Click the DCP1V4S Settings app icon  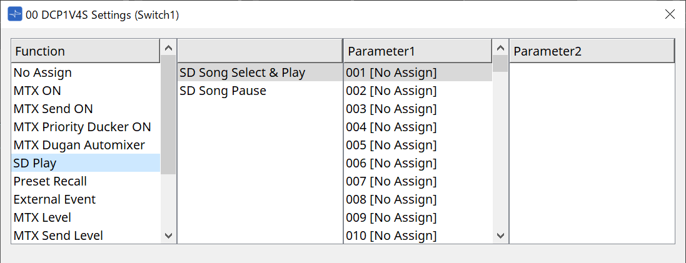[x=14, y=14]
